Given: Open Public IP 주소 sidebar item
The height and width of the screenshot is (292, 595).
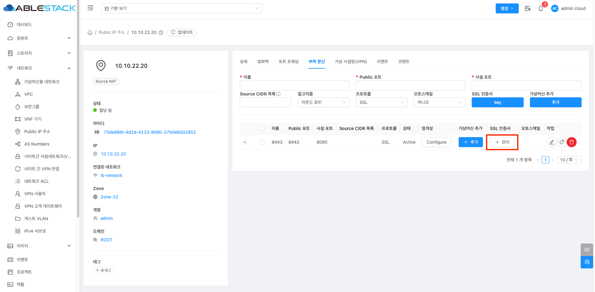Looking at the screenshot, I should tap(37, 132).
